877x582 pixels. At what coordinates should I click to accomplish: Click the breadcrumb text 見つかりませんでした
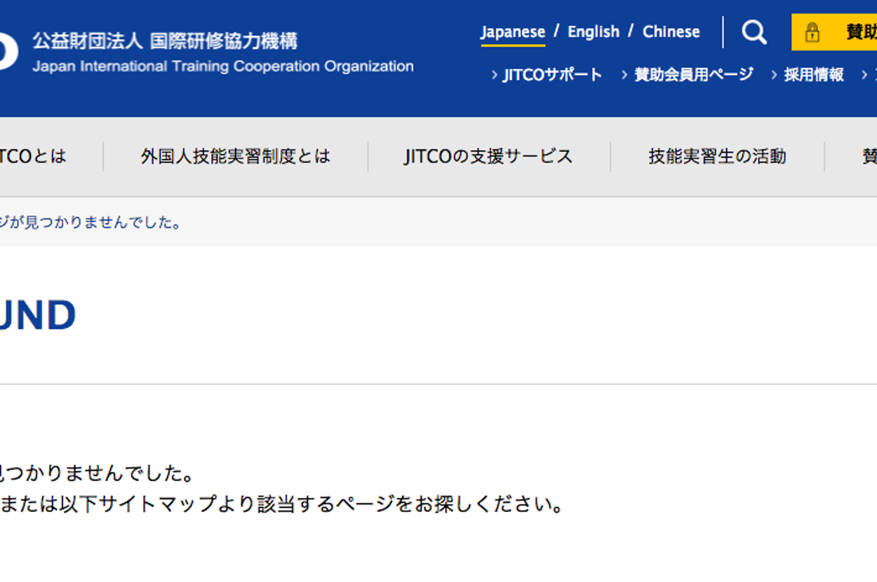tap(91, 223)
